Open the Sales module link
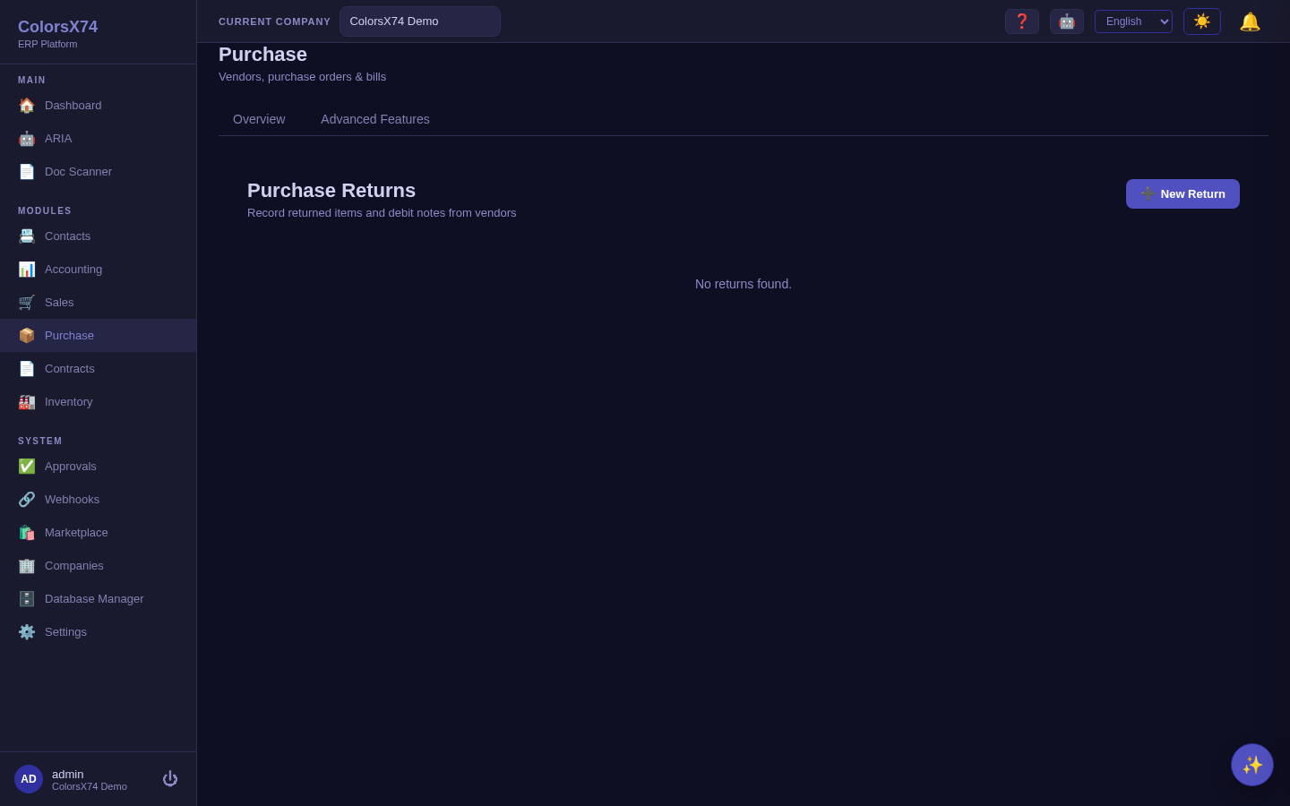 pyautogui.click(x=98, y=303)
